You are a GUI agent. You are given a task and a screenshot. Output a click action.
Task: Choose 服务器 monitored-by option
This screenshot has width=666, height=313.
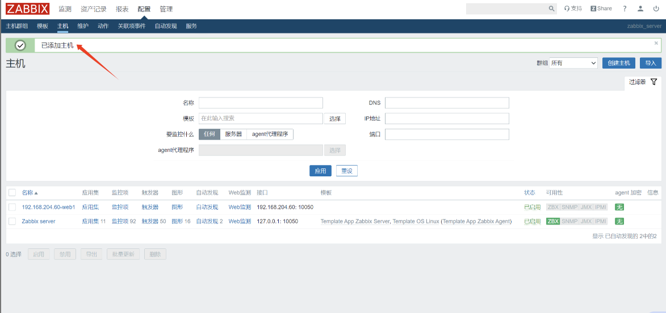(x=233, y=134)
